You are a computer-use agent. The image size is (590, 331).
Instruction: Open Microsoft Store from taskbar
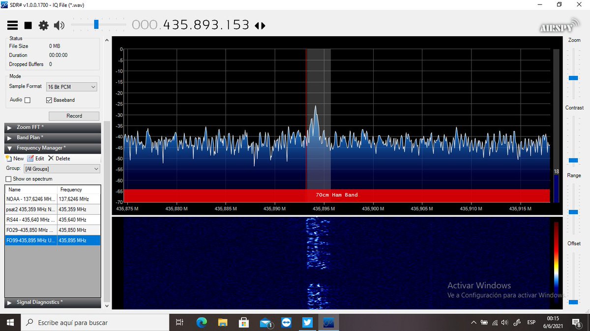click(x=244, y=323)
